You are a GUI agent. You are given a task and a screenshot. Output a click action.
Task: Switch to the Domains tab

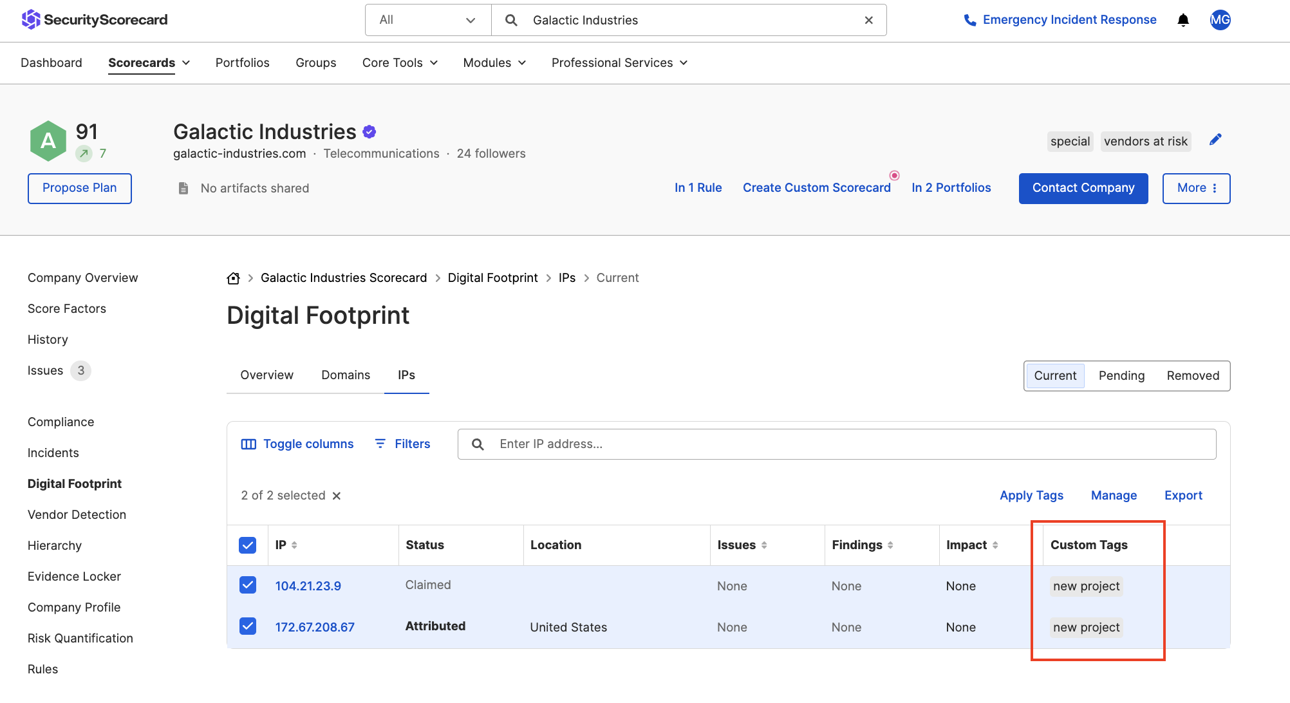point(346,375)
